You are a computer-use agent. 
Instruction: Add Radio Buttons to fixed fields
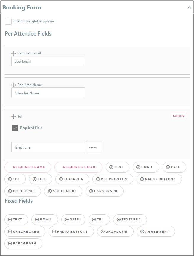(71, 231)
